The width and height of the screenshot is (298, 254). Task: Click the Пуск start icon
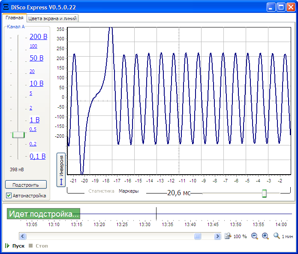click(7, 246)
